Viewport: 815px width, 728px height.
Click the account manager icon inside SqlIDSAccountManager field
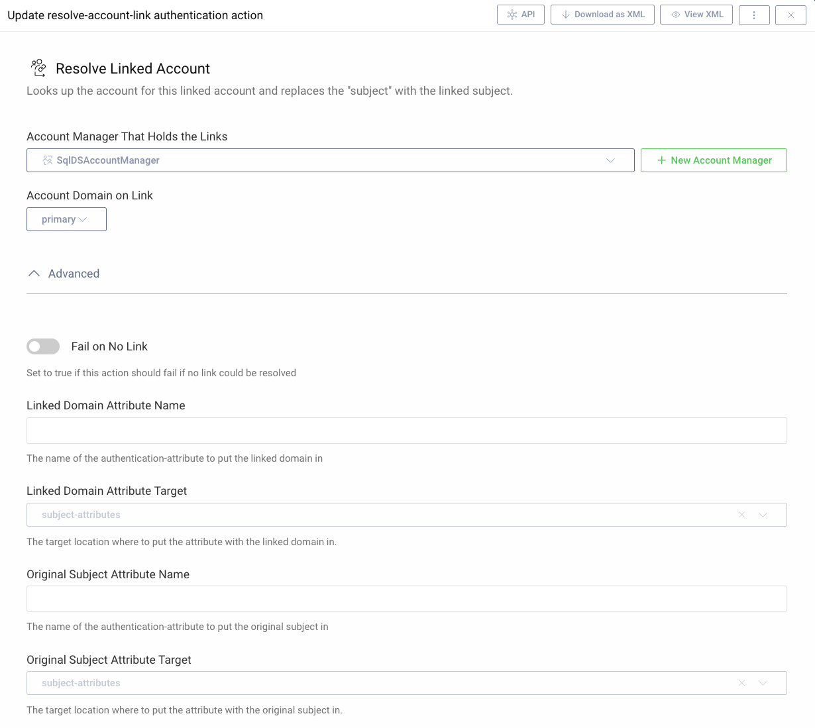click(x=46, y=160)
